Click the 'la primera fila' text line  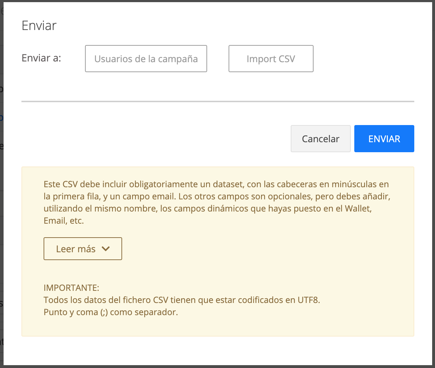point(216,197)
